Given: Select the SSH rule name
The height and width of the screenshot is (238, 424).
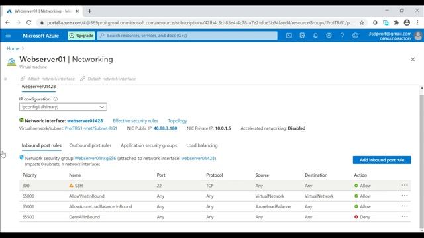Looking at the screenshot, I should [x=79, y=186].
